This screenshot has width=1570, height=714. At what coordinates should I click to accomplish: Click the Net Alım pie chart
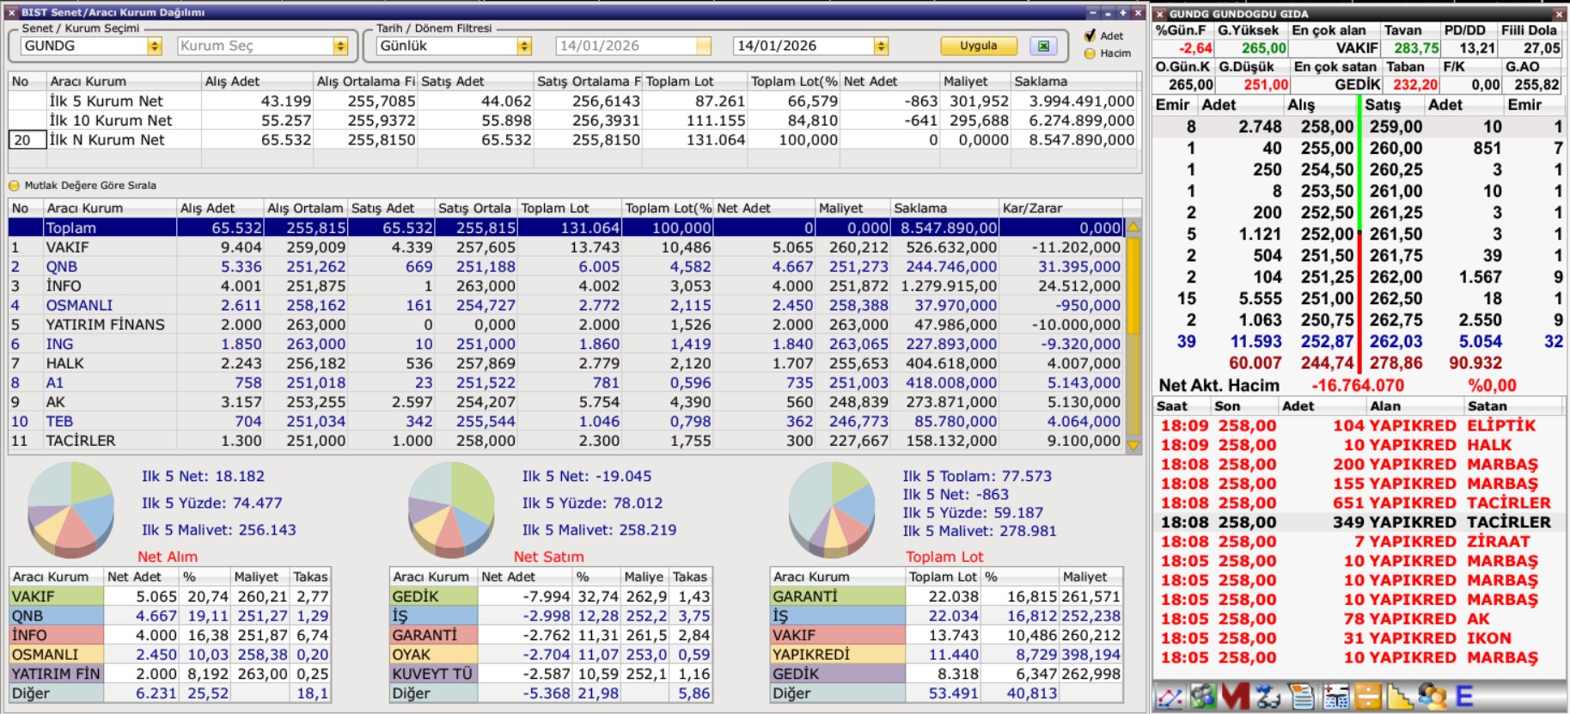click(71, 510)
